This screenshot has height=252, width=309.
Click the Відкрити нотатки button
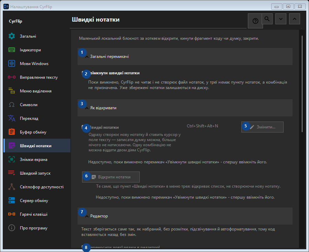click(x=111, y=177)
